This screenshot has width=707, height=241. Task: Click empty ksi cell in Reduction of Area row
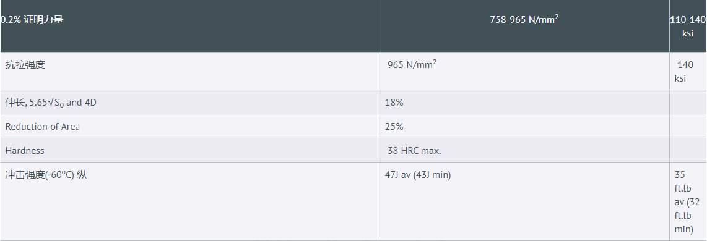click(688, 126)
